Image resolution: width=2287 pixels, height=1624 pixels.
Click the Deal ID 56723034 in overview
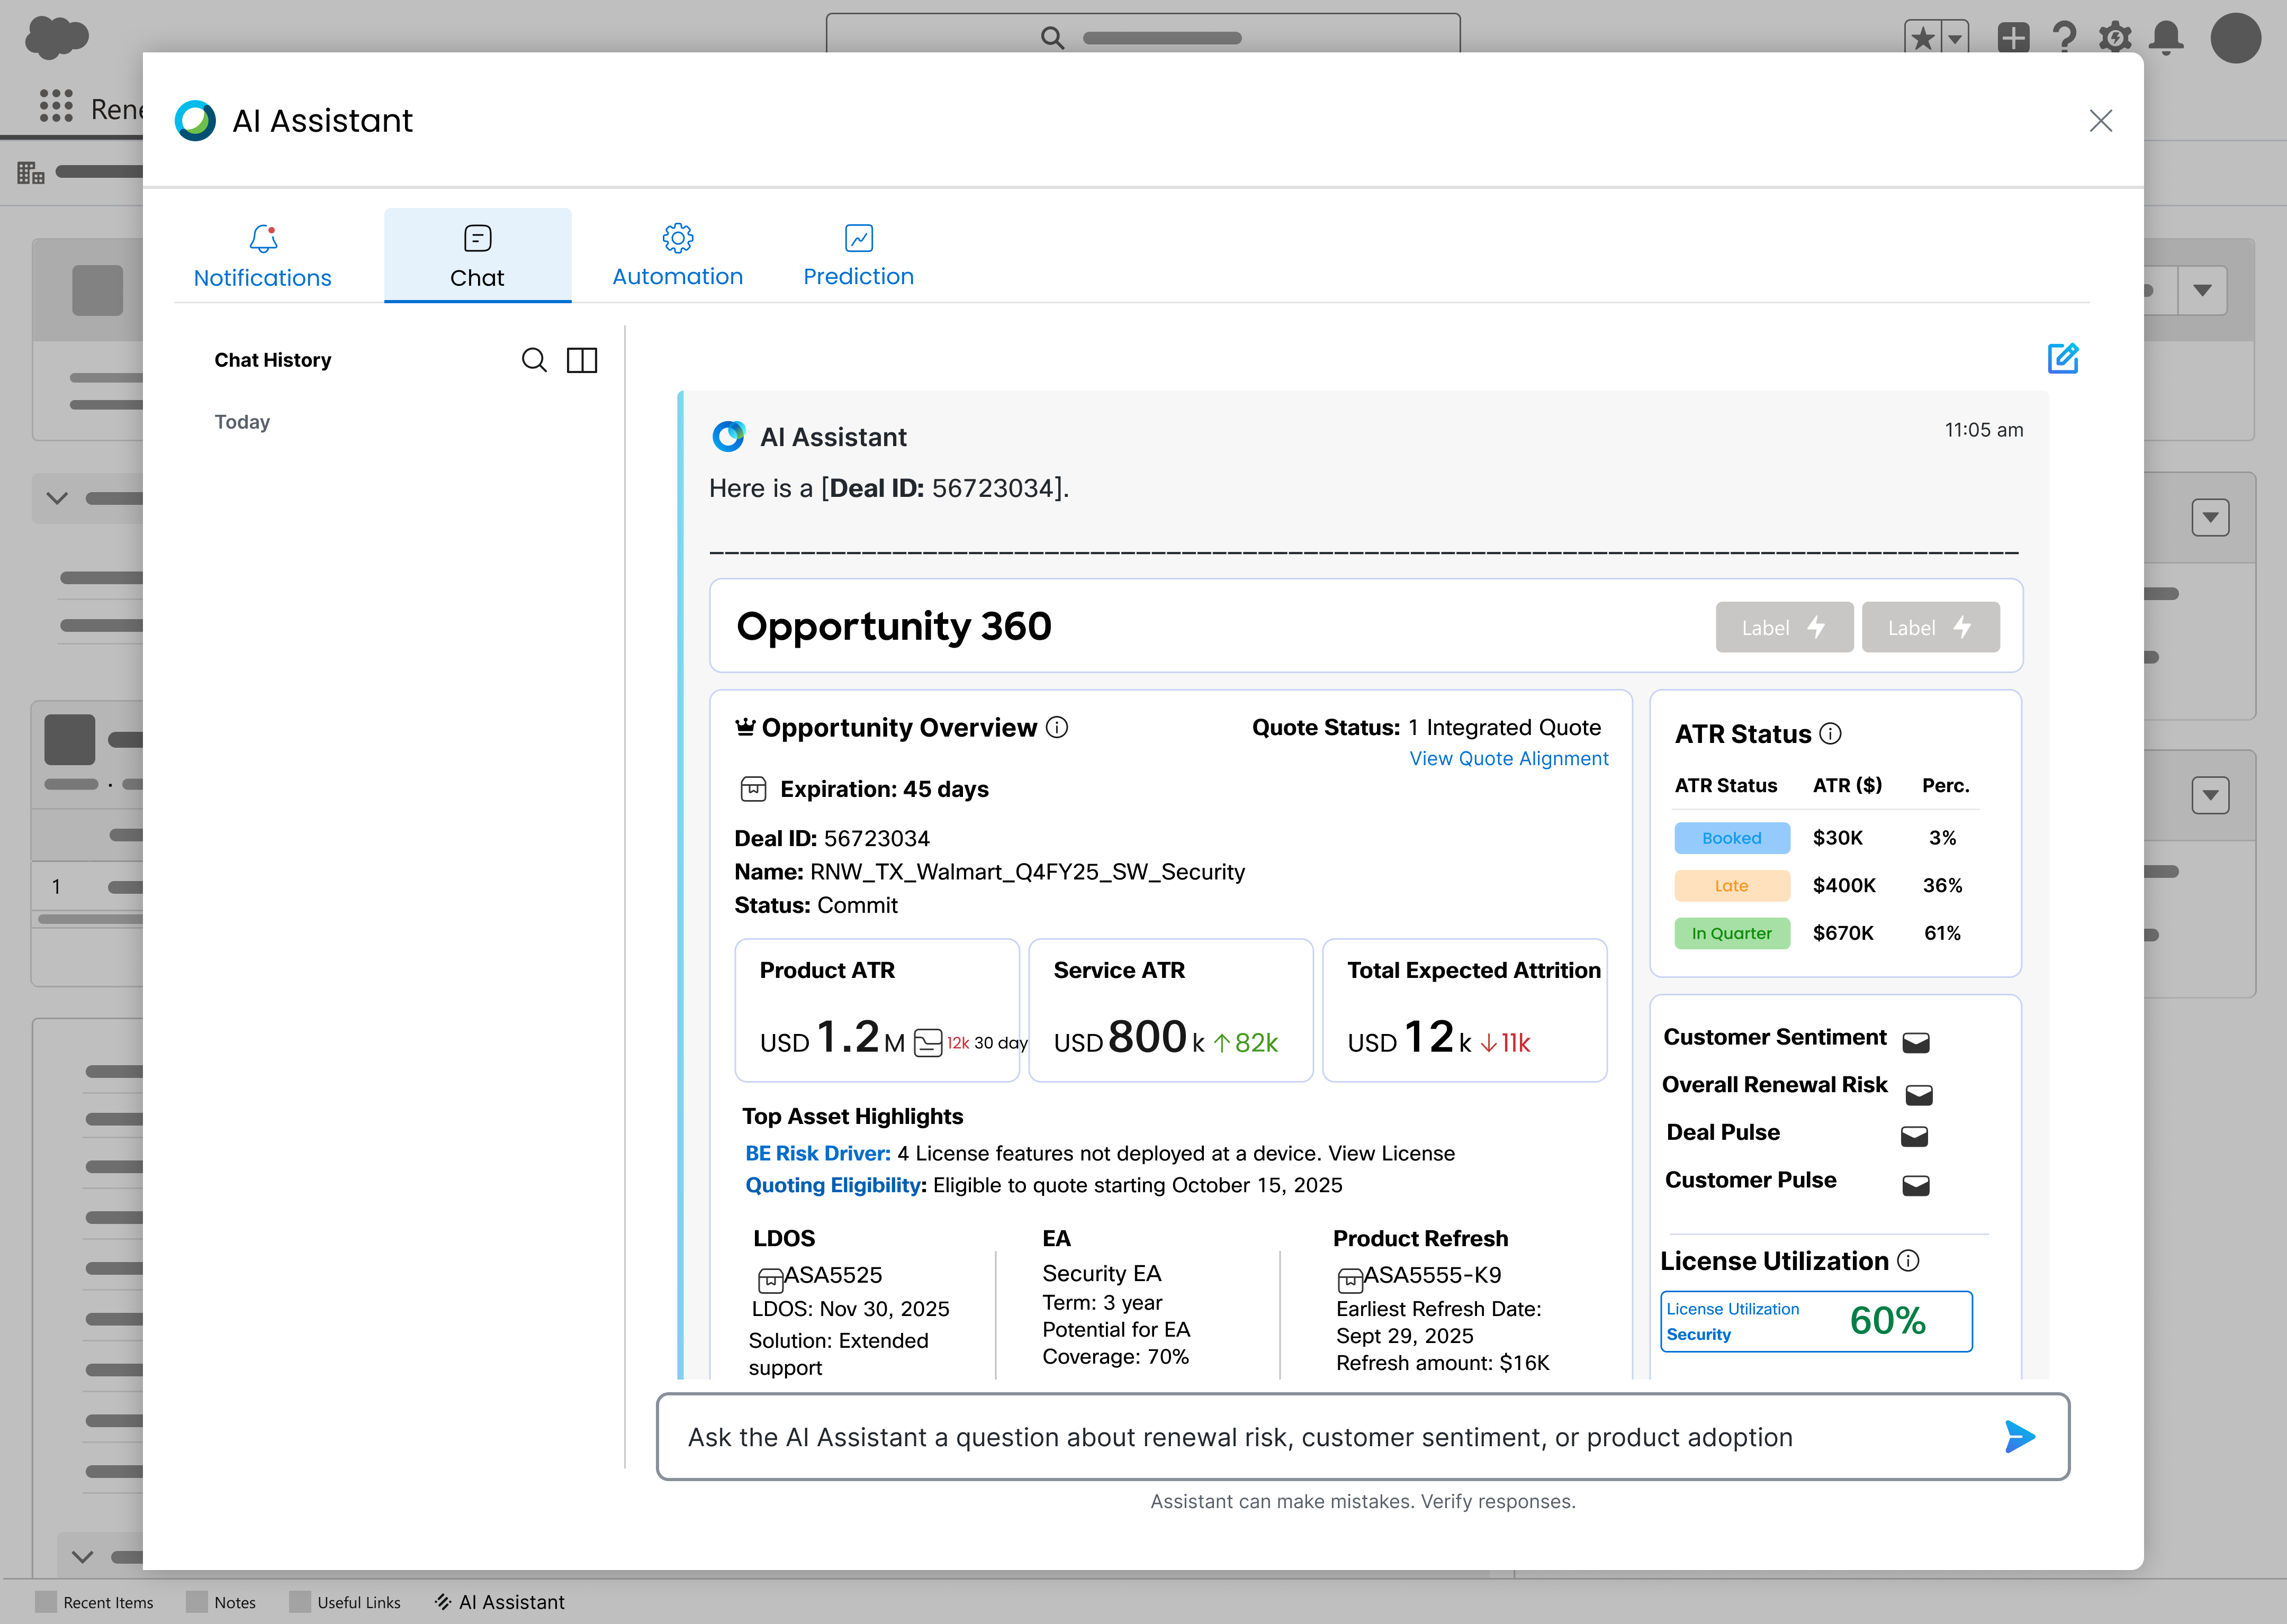[831, 838]
